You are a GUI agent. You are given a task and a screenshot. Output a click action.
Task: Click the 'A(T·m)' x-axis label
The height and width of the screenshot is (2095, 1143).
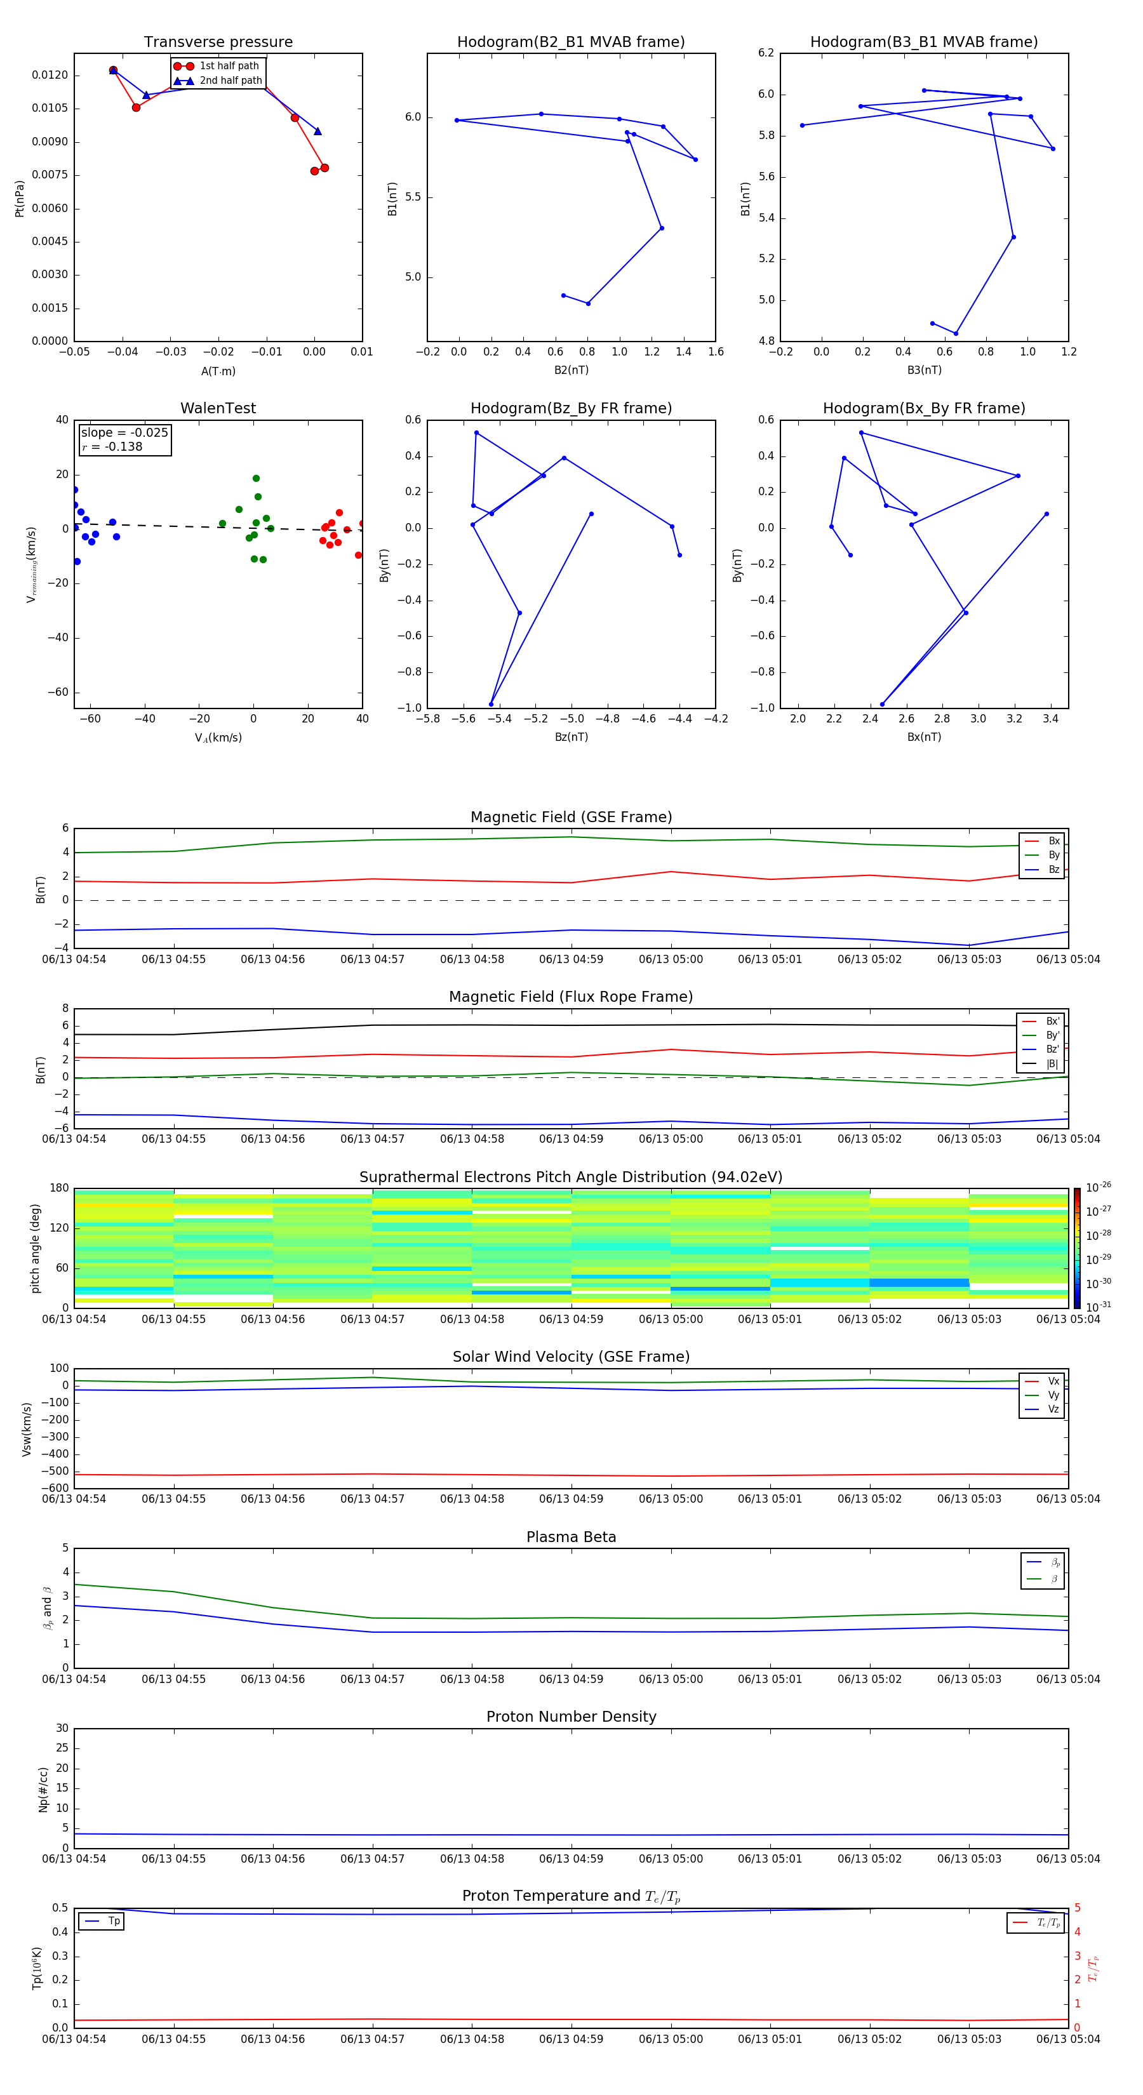(x=218, y=371)
